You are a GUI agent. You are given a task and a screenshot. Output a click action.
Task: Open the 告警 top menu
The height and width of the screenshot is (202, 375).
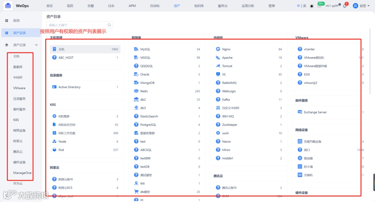tap(91, 6)
